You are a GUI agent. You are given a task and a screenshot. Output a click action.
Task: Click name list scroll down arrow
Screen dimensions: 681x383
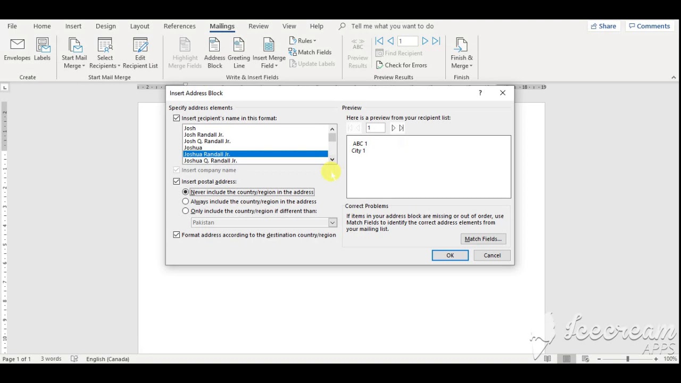[332, 160]
